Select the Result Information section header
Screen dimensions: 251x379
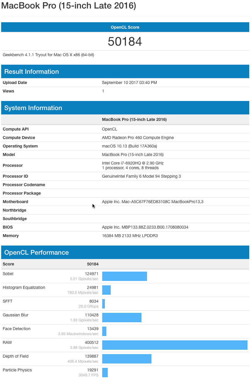point(125,71)
